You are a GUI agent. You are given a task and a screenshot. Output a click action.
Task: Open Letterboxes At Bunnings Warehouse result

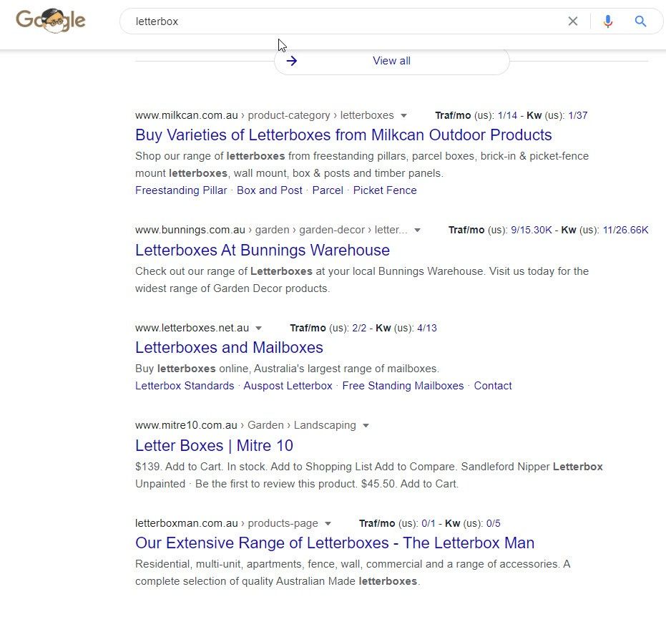[x=262, y=250]
